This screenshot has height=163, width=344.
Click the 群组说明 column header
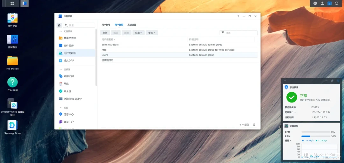coord(221,39)
